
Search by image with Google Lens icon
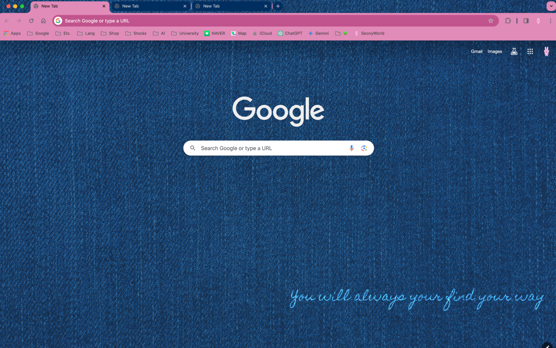pyautogui.click(x=364, y=148)
